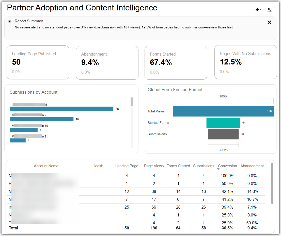This screenshot has height=236, width=281.
Task: Click the sparkle icon beside Report Summary
Action: click(10, 21)
